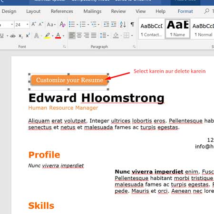
Task: Expand font color options arrow
Action: pos(63,36)
